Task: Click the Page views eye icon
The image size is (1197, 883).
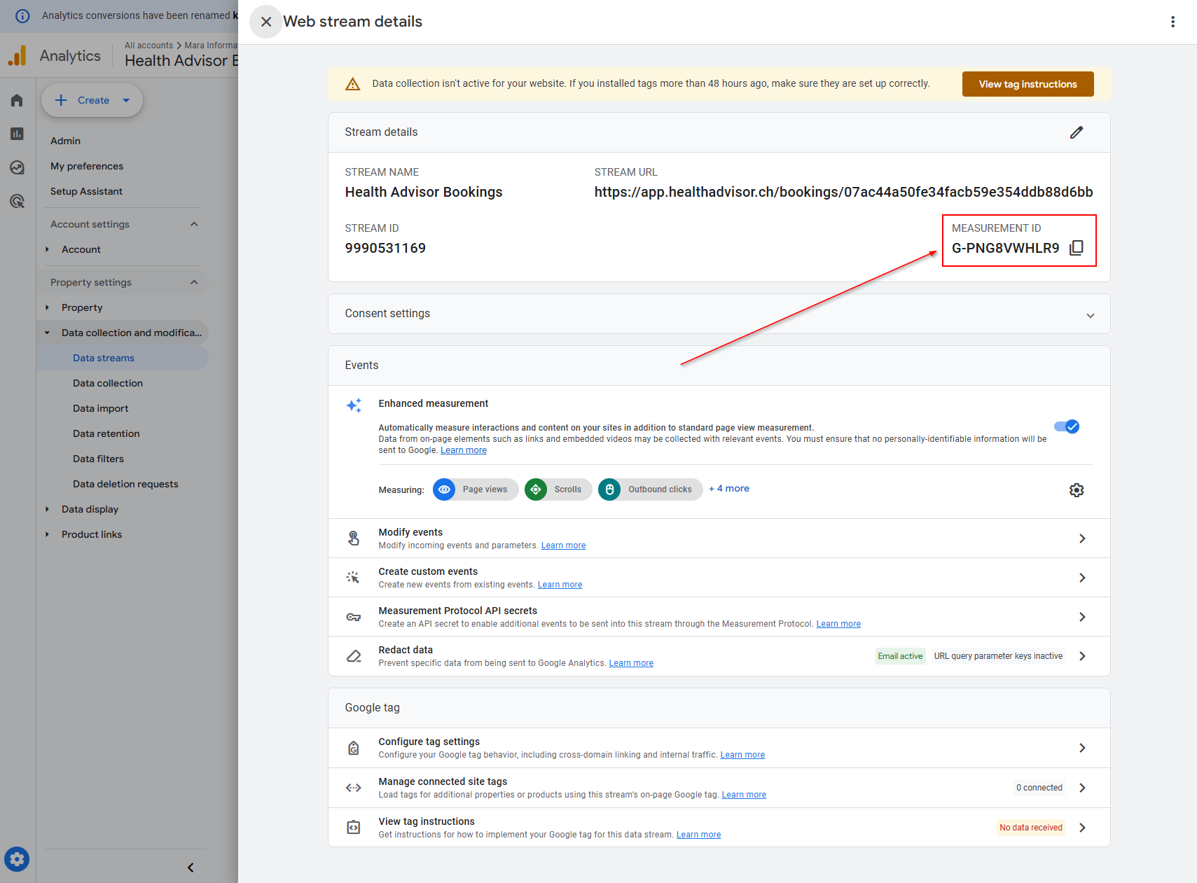Action: point(444,489)
